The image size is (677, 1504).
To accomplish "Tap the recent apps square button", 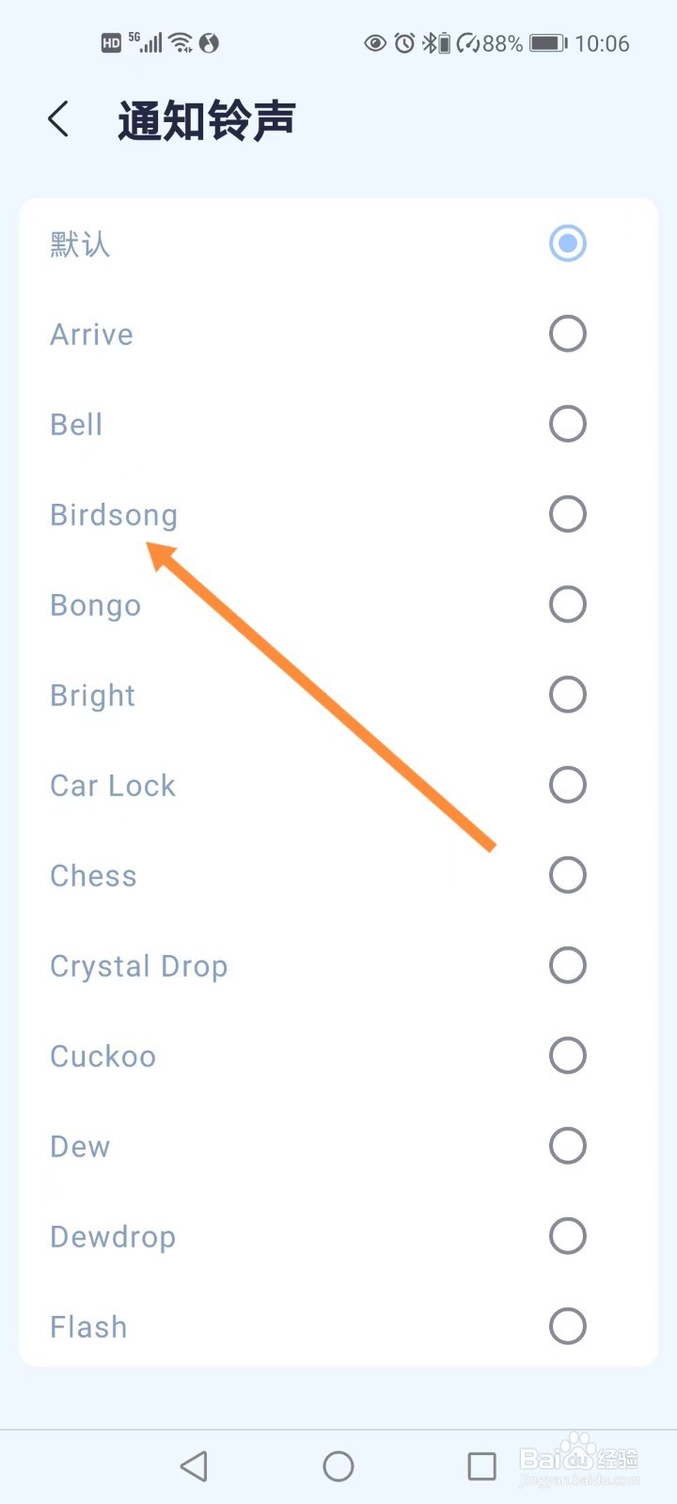I will pyautogui.click(x=482, y=1466).
